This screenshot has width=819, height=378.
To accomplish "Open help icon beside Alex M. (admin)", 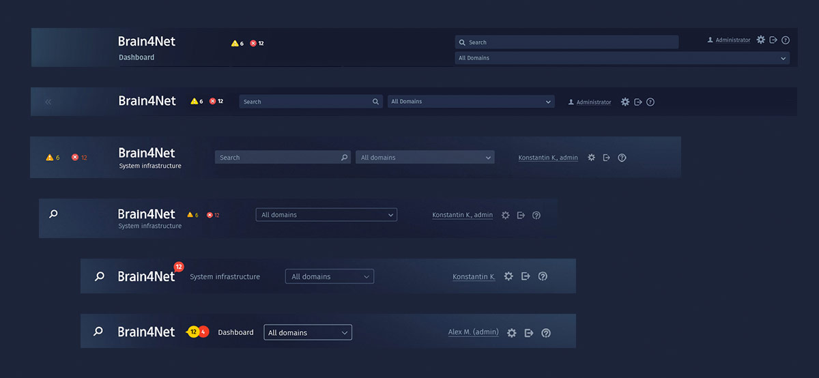I will pyautogui.click(x=545, y=333).
